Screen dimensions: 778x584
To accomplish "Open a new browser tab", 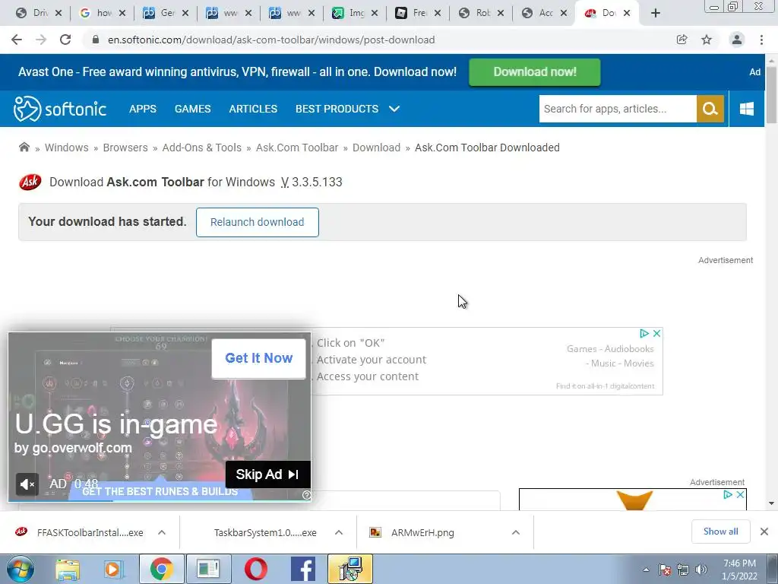I will click(x=656, y=13).
